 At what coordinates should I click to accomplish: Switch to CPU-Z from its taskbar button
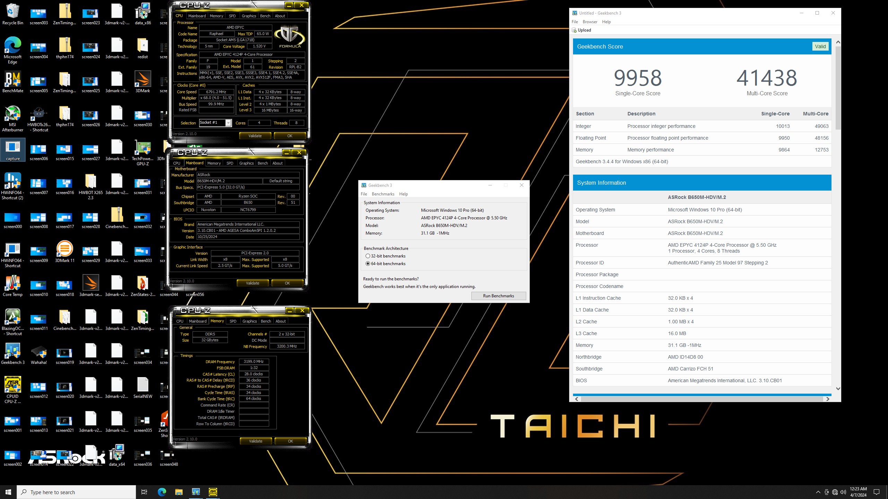(213, 492)
